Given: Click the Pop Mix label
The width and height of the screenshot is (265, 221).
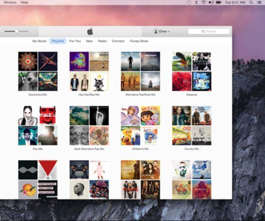Looking at the screenshot, I should (x=38, y=149).
